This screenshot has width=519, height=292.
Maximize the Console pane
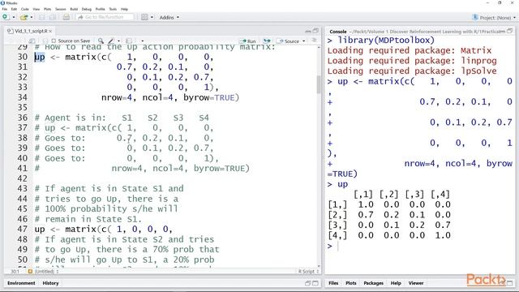pos(509,31)
